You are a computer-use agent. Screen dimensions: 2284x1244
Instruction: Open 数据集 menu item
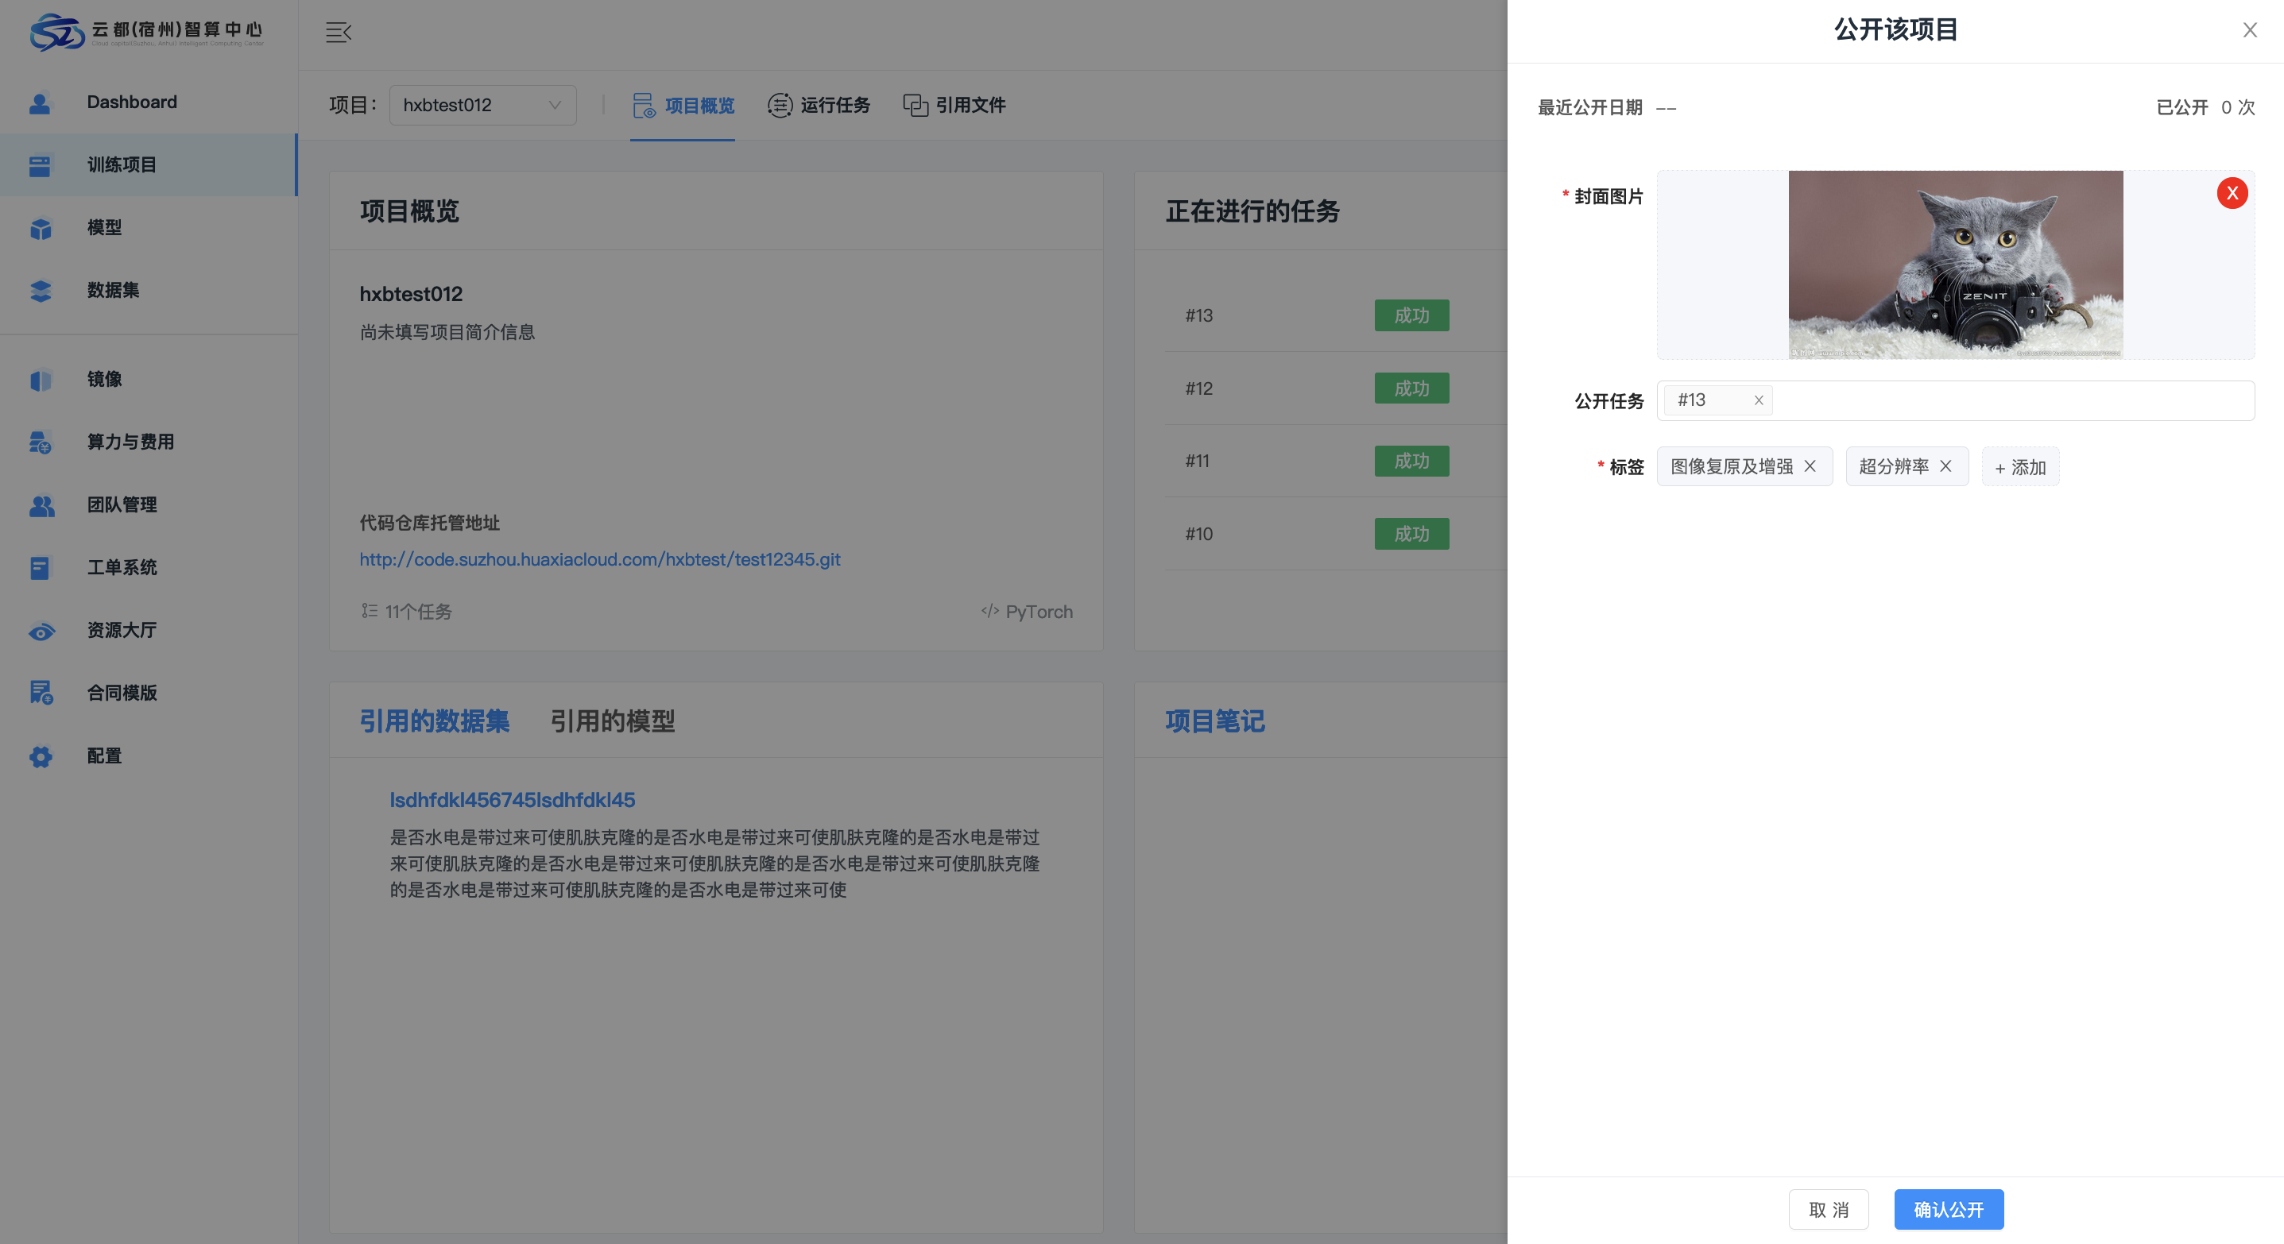coord(149,292)
